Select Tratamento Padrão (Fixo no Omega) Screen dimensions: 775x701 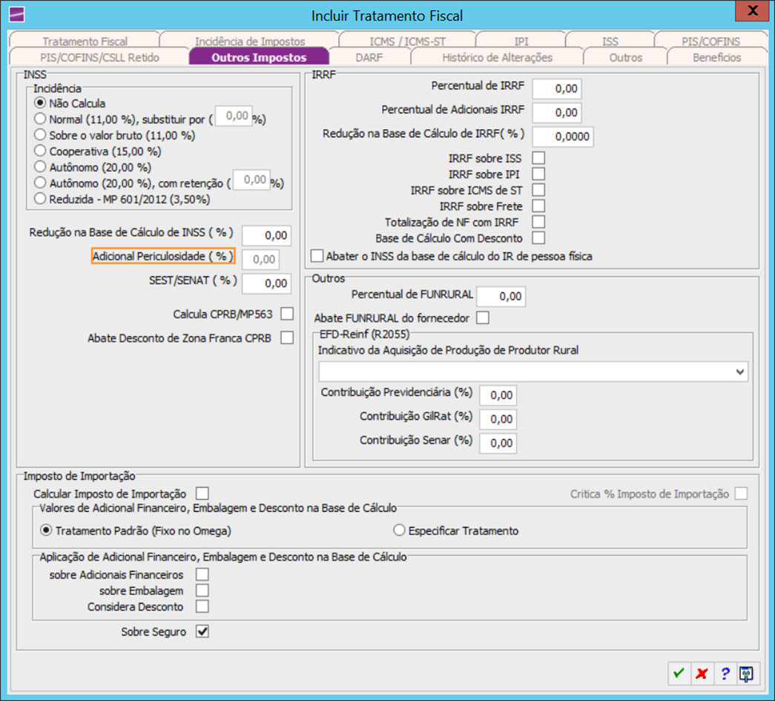[x=46, y=530]
